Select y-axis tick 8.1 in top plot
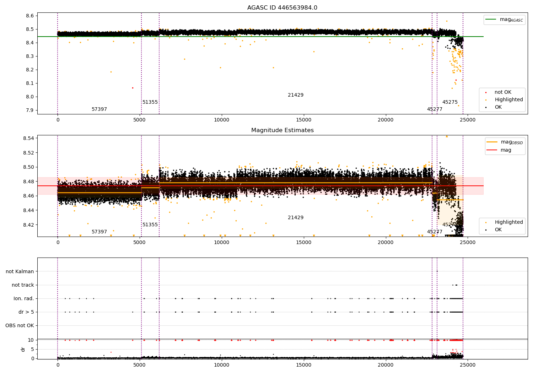This screenshot has height=373, width=533. point(30,83)
